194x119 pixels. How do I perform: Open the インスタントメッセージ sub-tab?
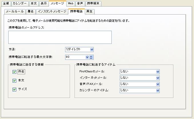(x=52, y=12)
